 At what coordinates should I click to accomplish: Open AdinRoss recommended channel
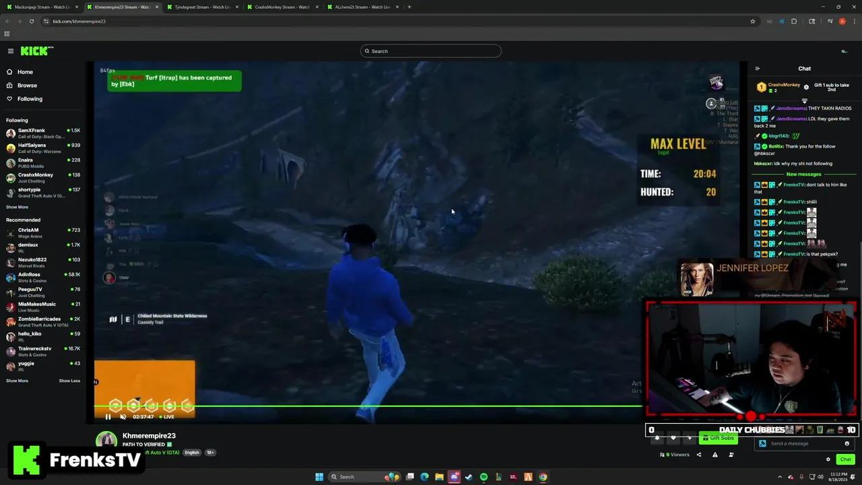[x=43, y=277]
